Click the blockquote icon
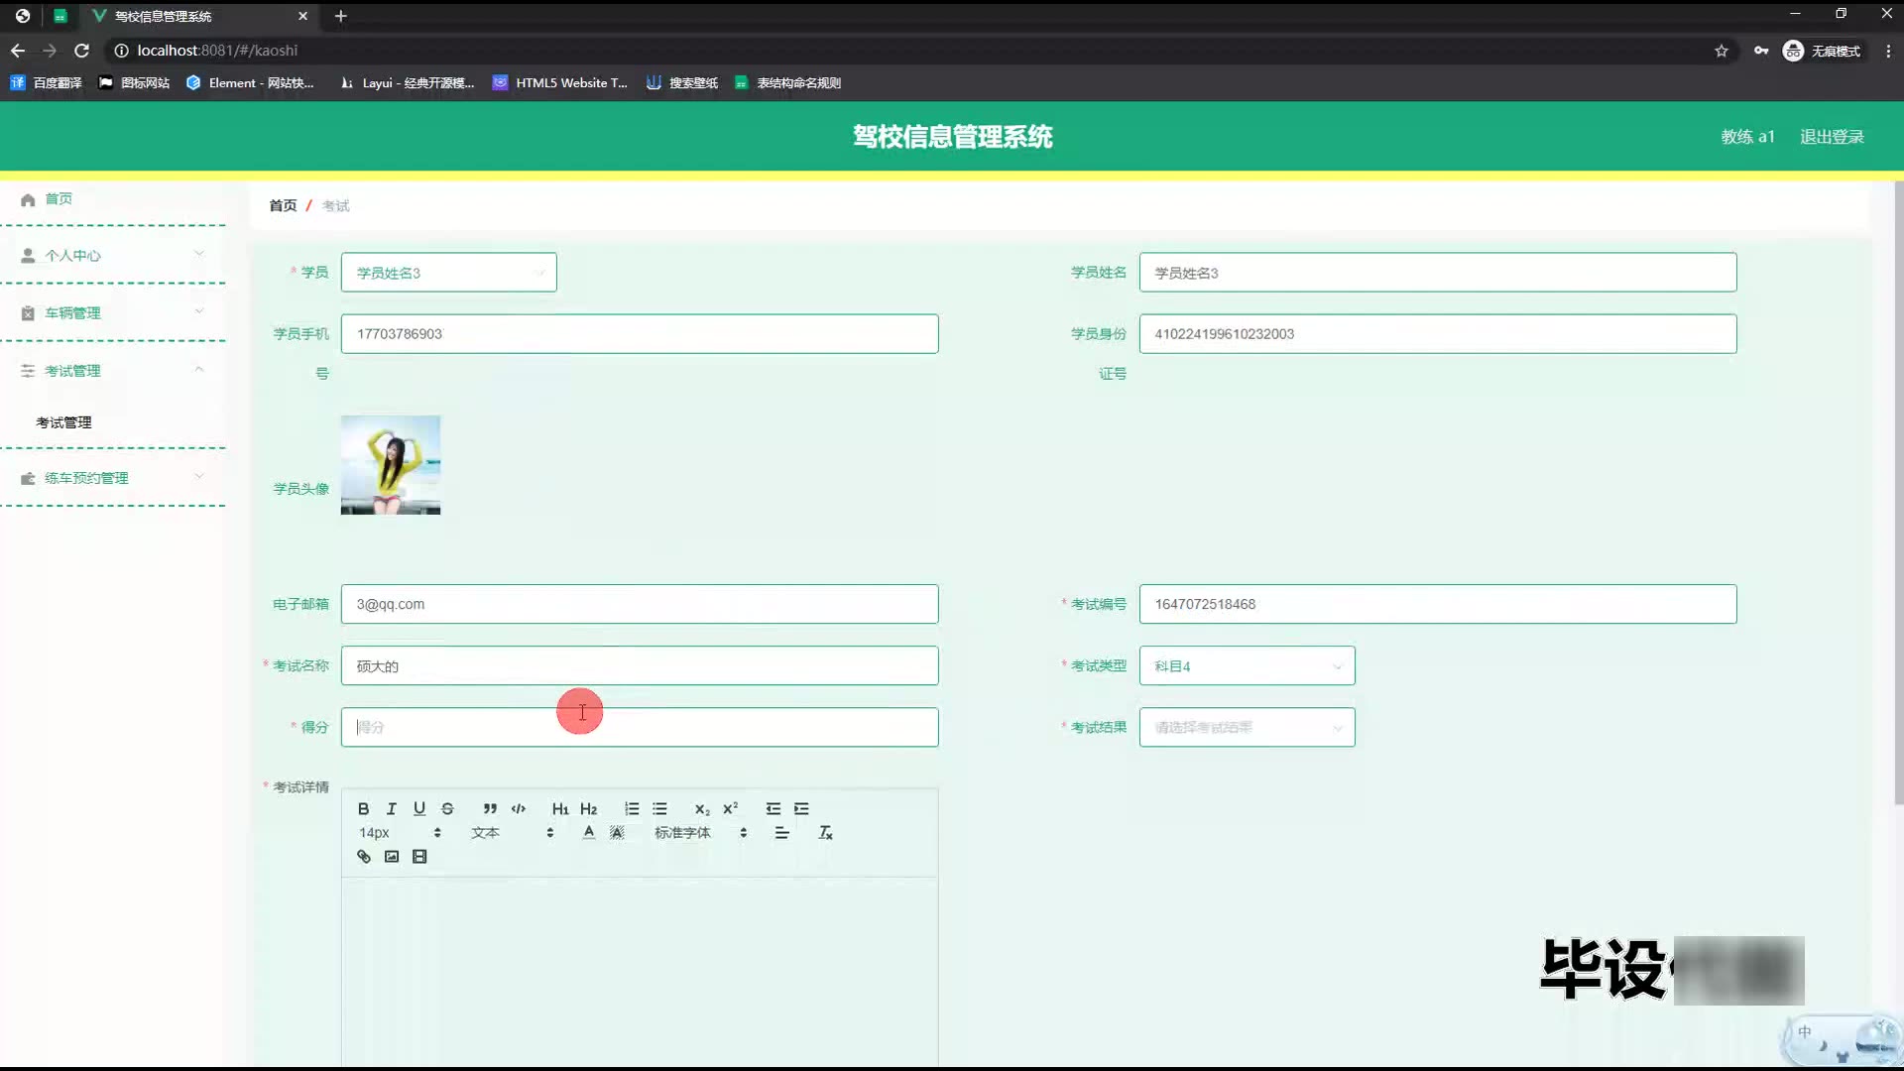 point(490,809)
